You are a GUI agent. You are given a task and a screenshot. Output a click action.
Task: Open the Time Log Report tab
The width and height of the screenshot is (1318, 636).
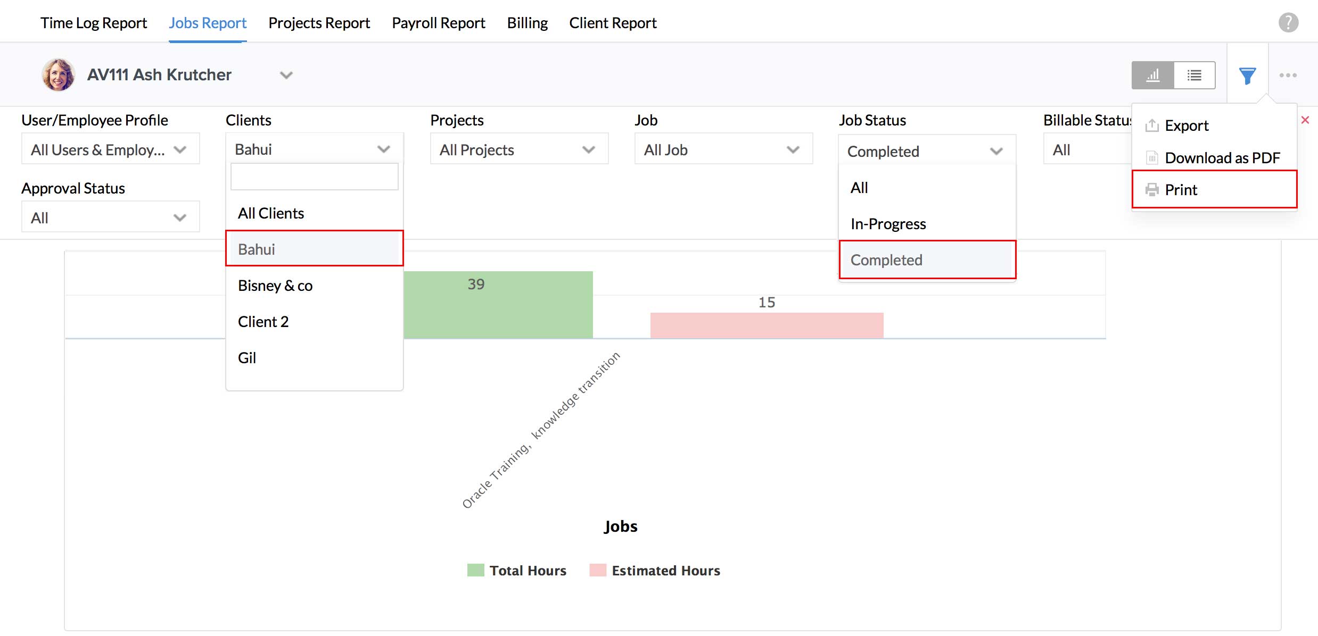pyautogui.click(x=94, y=23)
